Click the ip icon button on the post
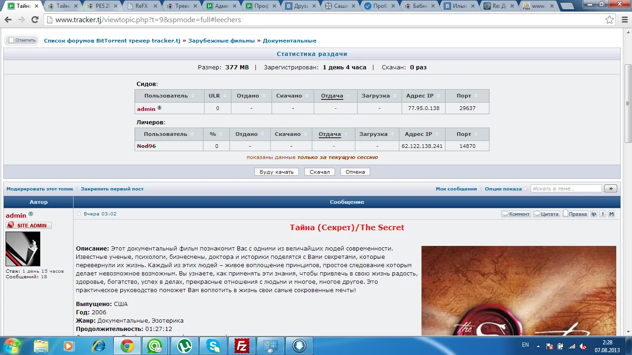The image size is (632, 355). 594,214
